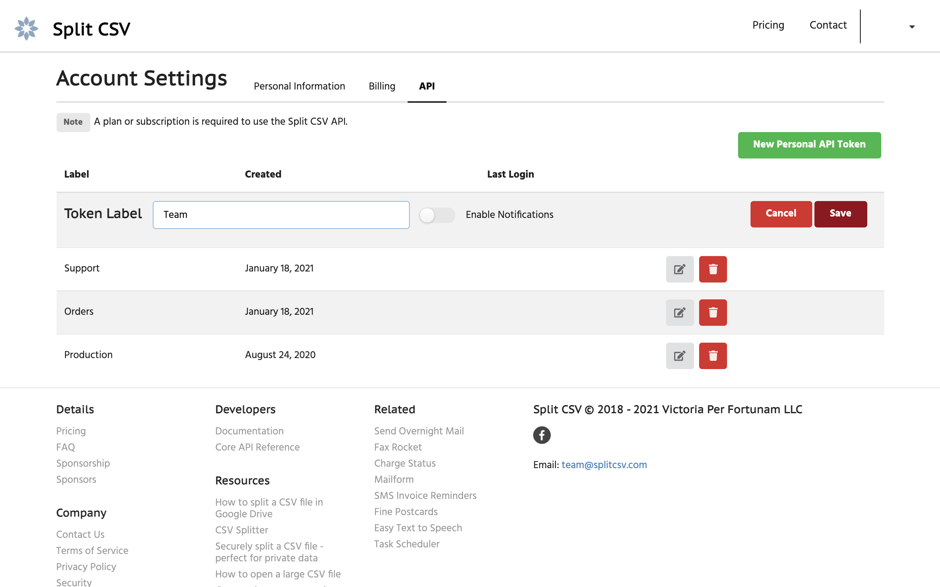Click the Note badge
This screenshot has width=940, height=587.
point(73,122)
